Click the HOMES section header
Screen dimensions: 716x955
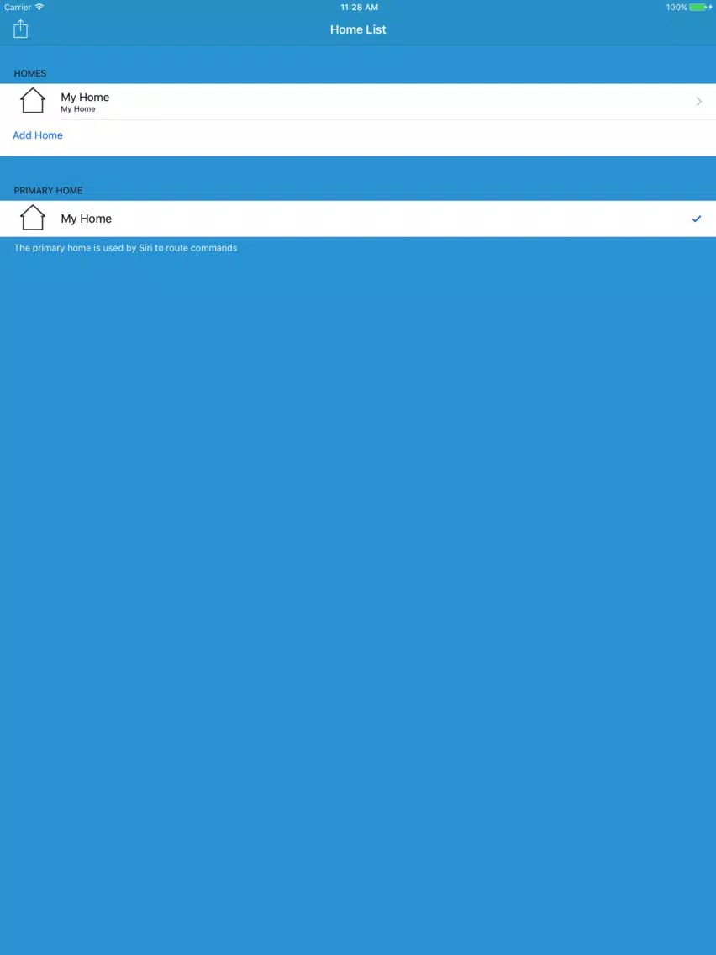[x=30, y=73]
